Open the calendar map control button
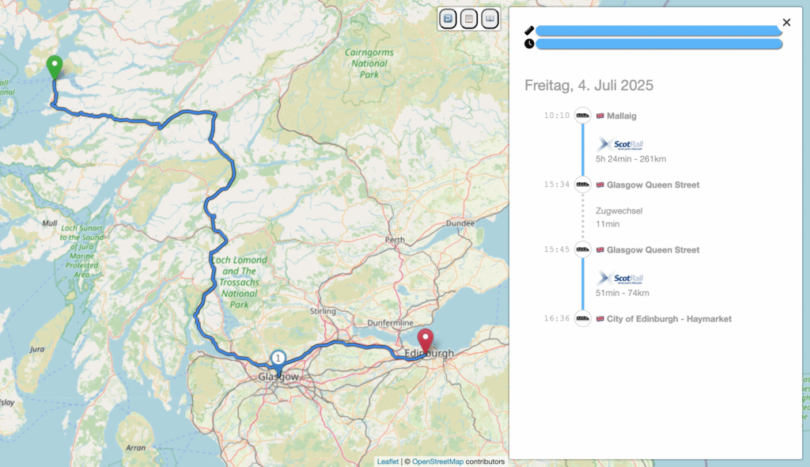 point(469,18)
